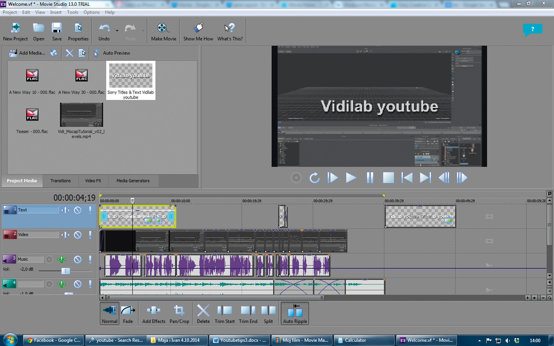Open Text track FX icon

tap(65, 210)
